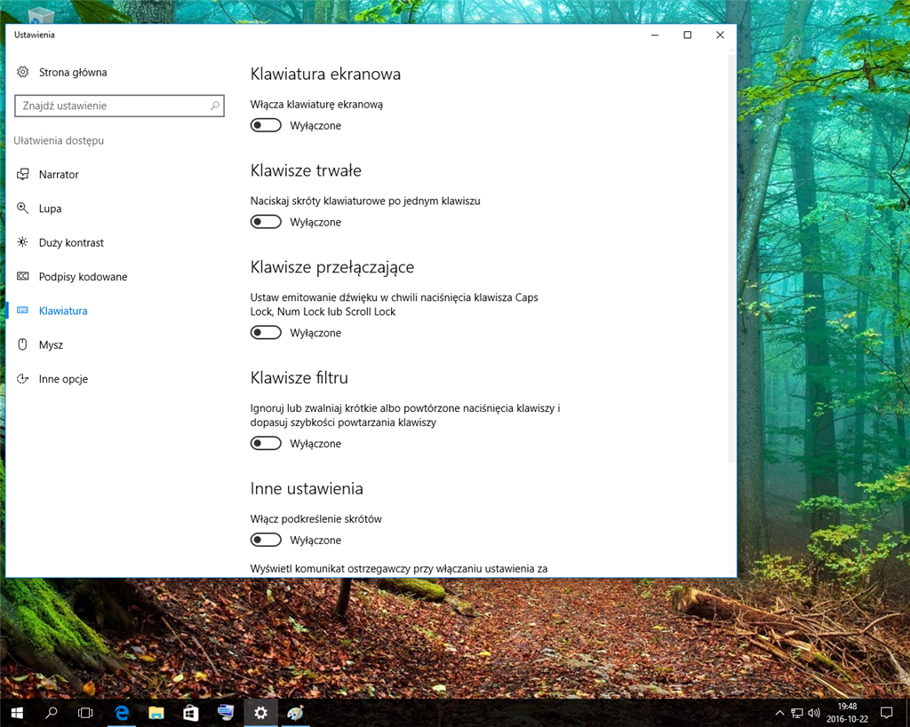Click Klawiatura label in sidebar
Image resolution: width=910 pixels, height=727 pixels.
(x=63, y=311)
